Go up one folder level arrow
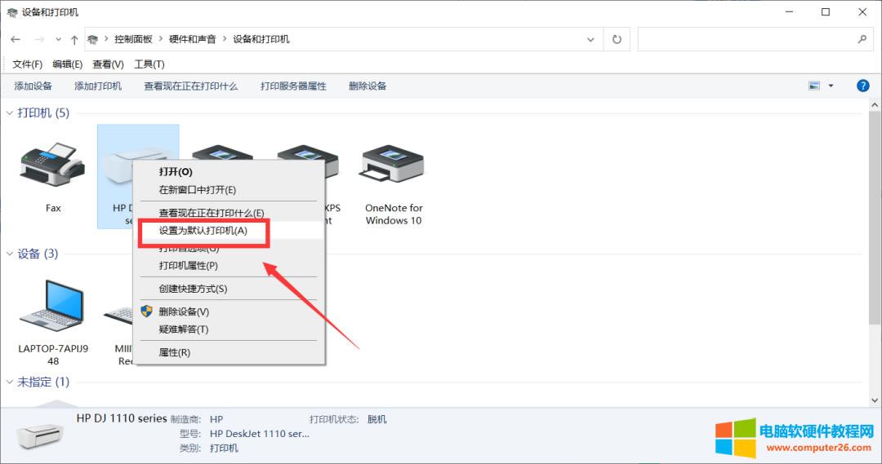 74,39
